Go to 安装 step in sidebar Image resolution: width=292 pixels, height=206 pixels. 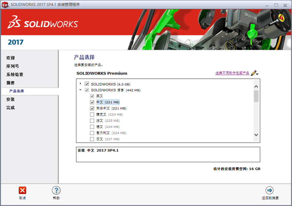pos(10,99)
